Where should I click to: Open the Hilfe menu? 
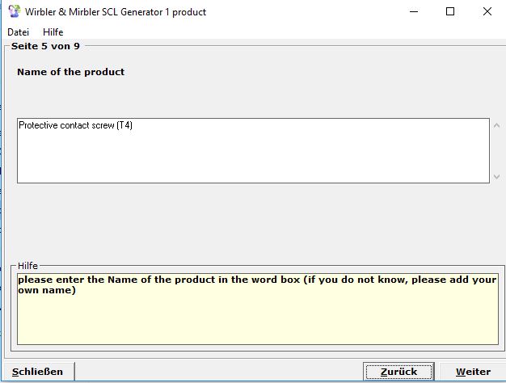[53, 32]
